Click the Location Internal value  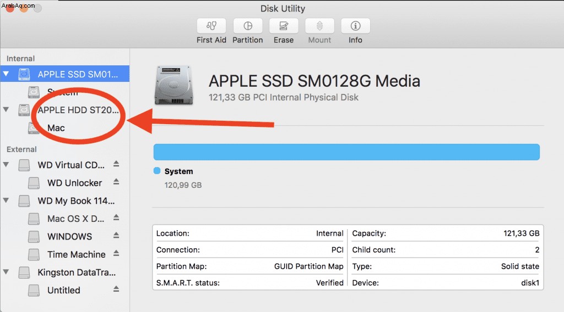(330, 233)
